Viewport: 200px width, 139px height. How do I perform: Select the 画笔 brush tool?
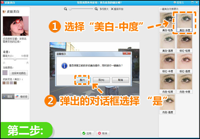pos(8,96)
